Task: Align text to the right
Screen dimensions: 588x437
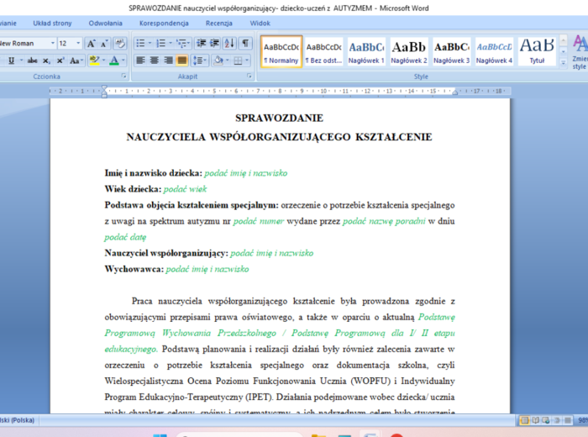Action: (x=168, y=61)
